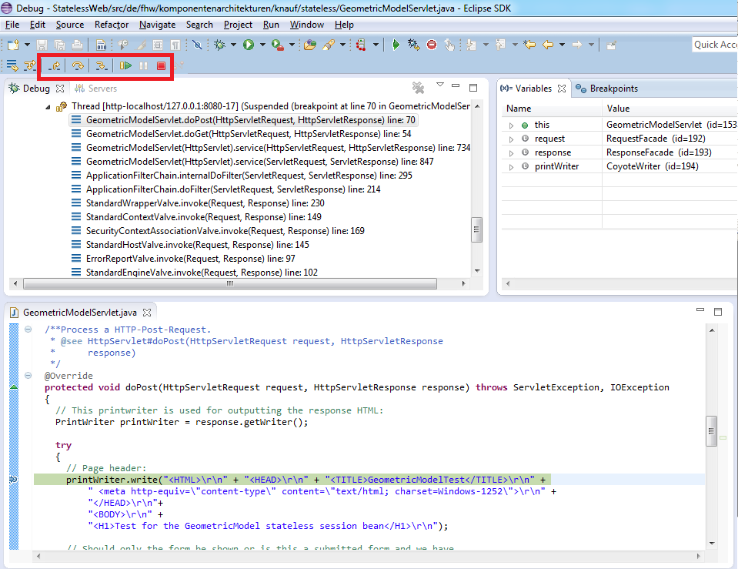Open the Refactor menu
Image resolution: width=738 pixels, height=569 pixels.
pyautogui.click(x=112, y=25)
